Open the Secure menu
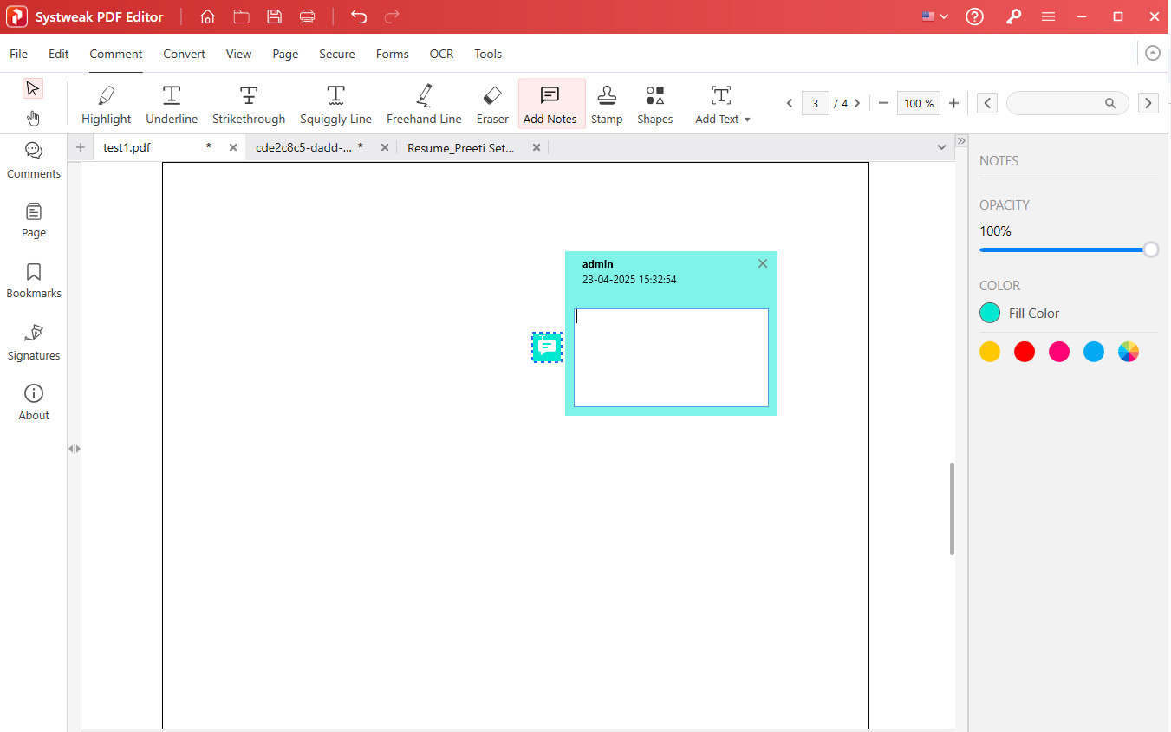The image size is (1171, 732). tap(337, 54)
